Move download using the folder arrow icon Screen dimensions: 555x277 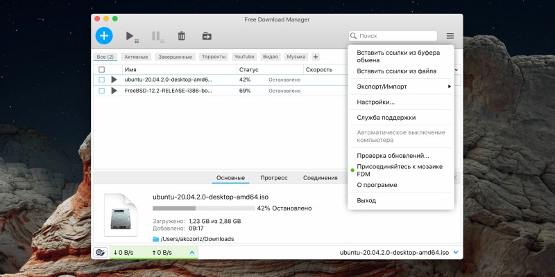(x=207, y=36)
